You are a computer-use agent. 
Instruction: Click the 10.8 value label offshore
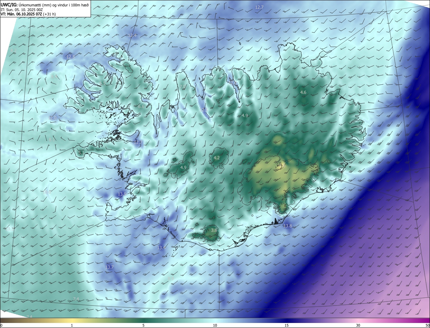point(47,192)
